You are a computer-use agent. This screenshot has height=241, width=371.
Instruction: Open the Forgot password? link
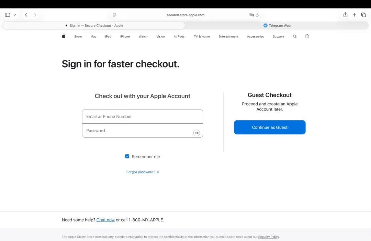pos(143,172)
